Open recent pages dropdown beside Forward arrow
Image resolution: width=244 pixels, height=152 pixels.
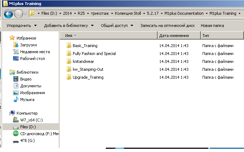[x=25, y=14]
